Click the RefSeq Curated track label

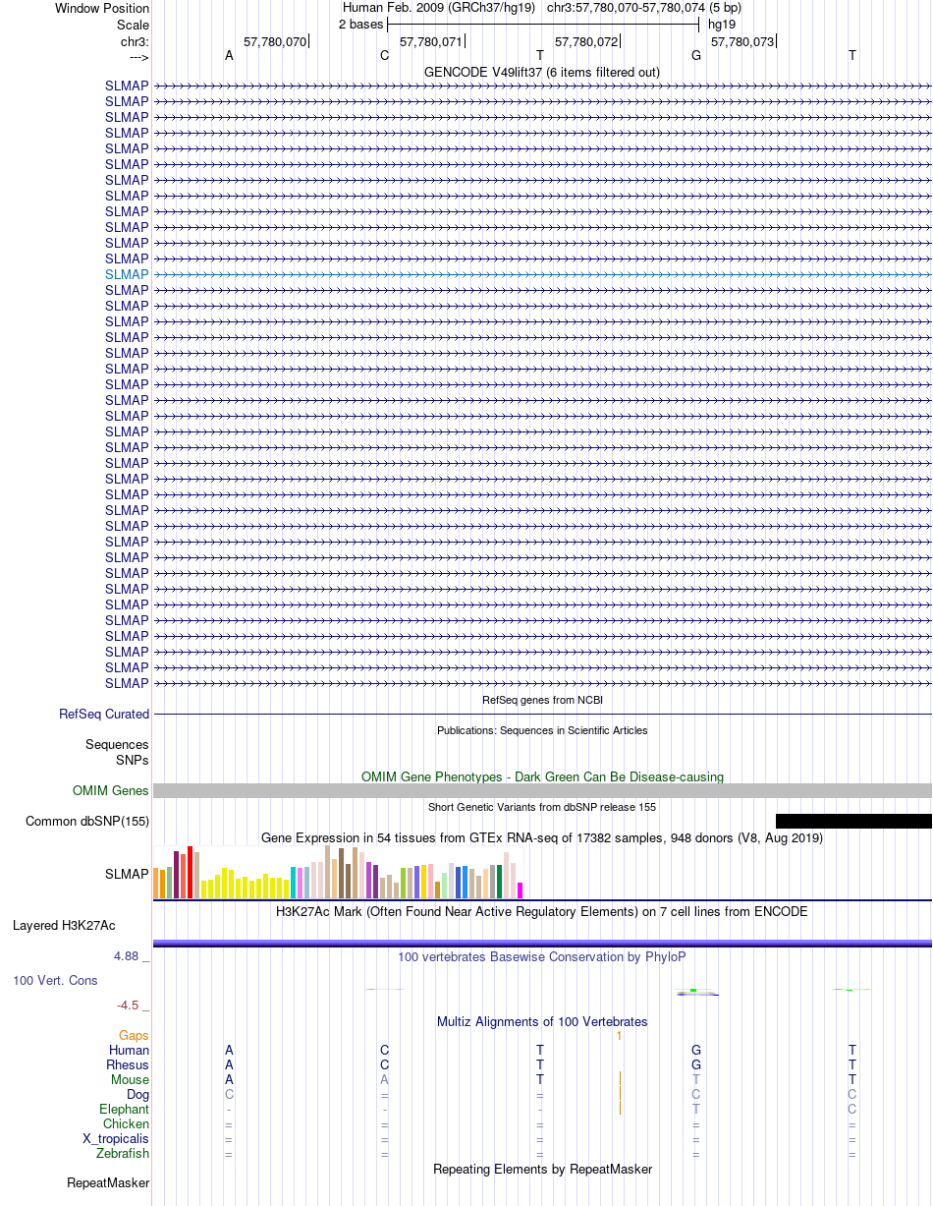point(104,715)
